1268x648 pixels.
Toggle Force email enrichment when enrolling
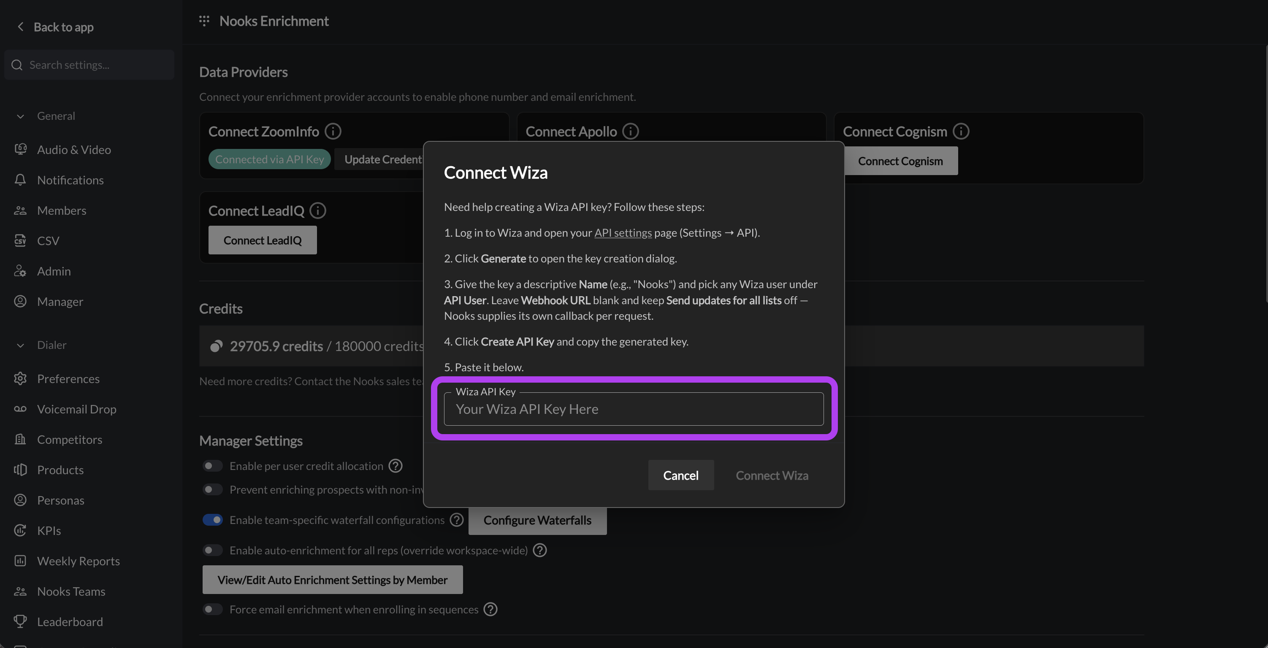tap(213, 609)
